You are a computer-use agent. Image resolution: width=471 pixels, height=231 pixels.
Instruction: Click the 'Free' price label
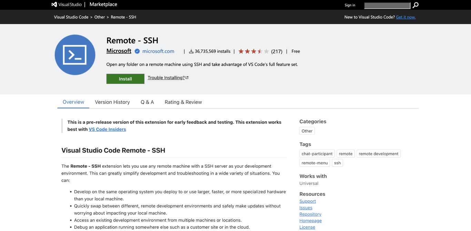(295, 51)
